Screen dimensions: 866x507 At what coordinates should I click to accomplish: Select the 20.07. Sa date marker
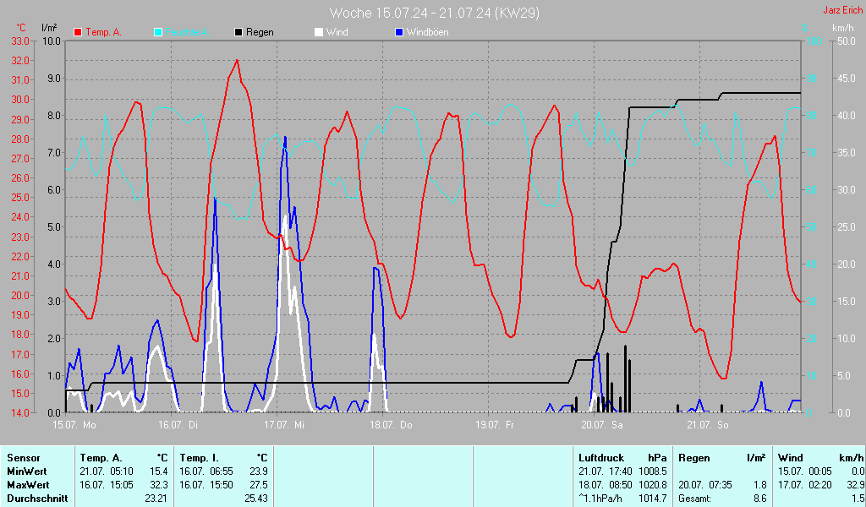click(601, 425)
